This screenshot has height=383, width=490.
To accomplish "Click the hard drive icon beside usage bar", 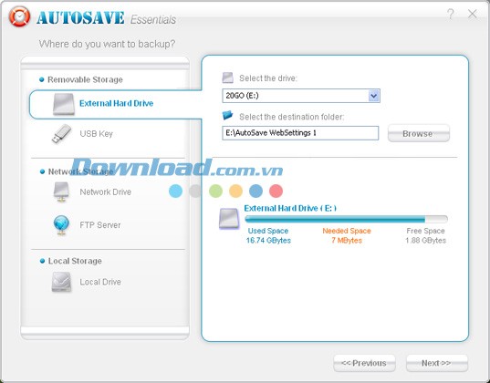I will pyautogui.click(x=229, y=219).
